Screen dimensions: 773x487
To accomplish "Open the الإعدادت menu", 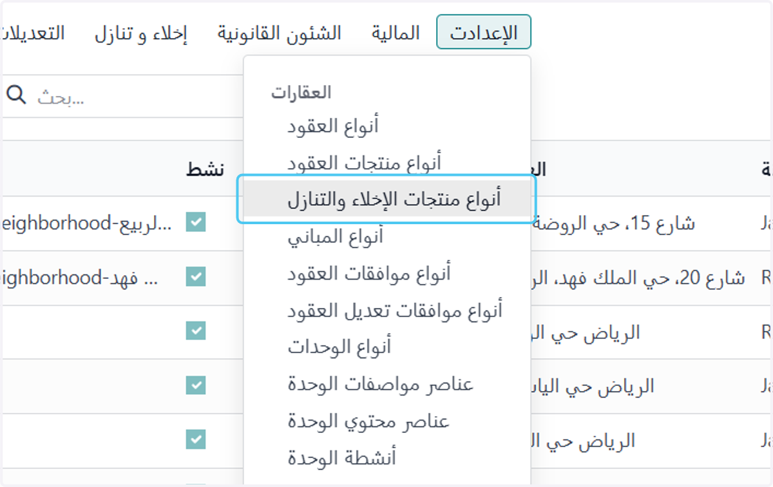I will pos(484,32).
